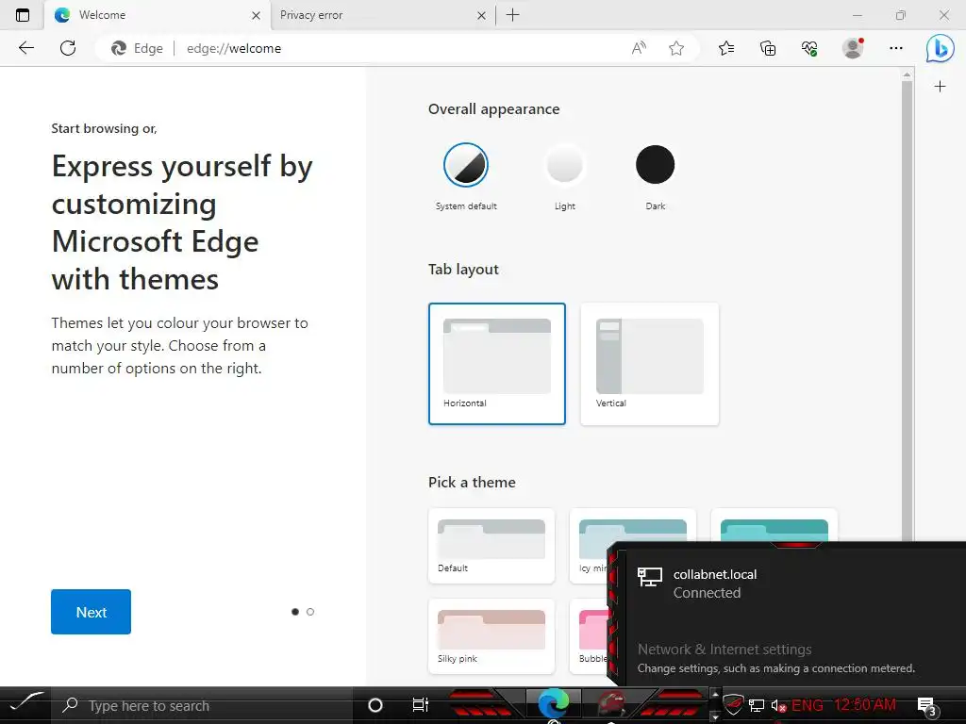This screenshot has height=724, width=966.
Task: Open the Favorites list icon
Action: 726,48
